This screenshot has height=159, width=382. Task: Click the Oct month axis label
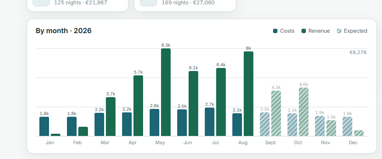(298, 143)
